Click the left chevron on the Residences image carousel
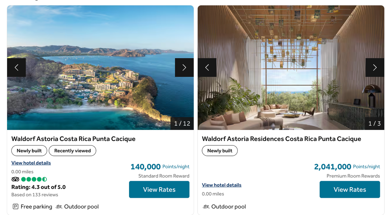This screenshot has height=215, width=388. tap(207, 67)
